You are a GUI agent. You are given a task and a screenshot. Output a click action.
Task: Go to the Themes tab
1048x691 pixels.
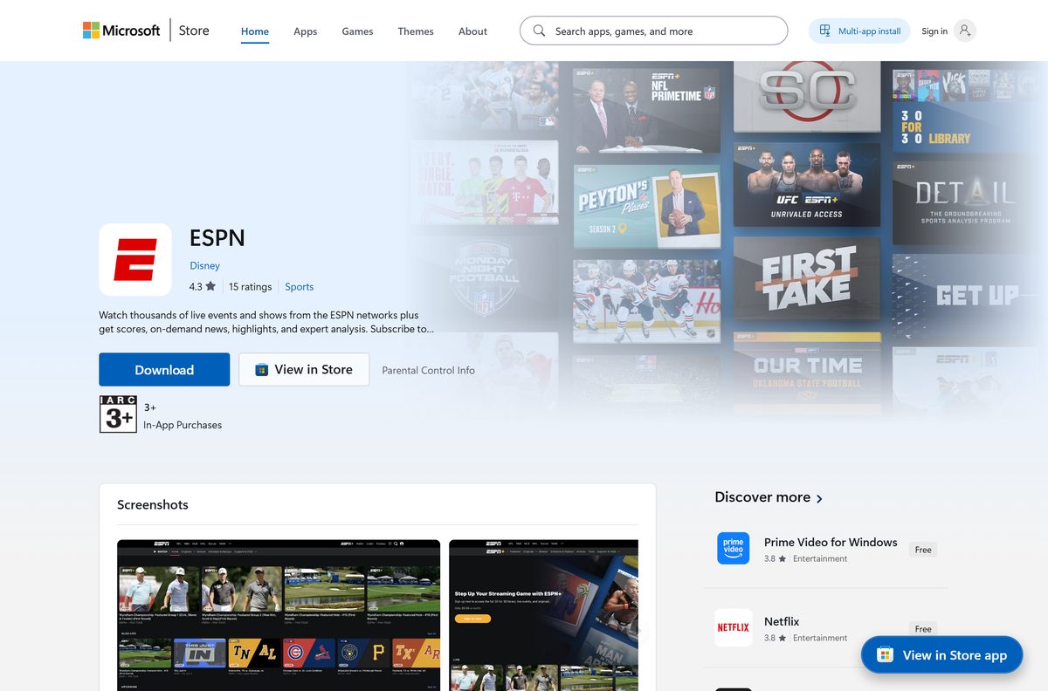[416, 31]
